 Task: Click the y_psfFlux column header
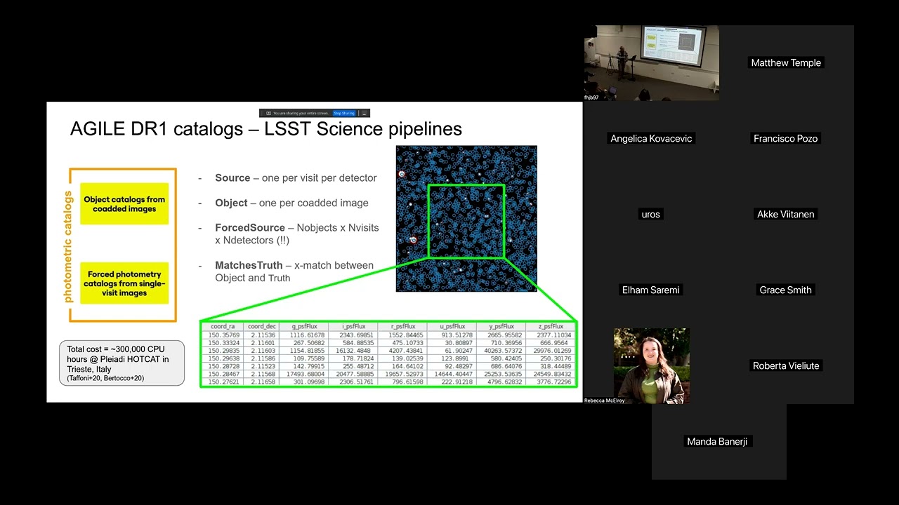pos(501,327)
